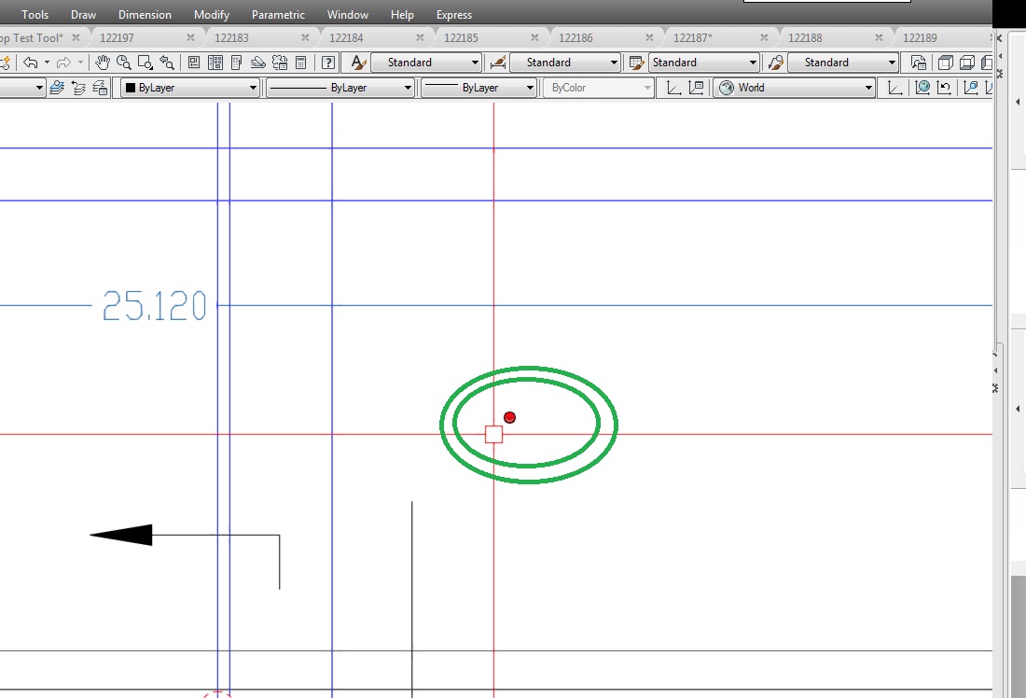Click the Make Object's Layer Current icon
1026x698 pixels.
(57, 87)
